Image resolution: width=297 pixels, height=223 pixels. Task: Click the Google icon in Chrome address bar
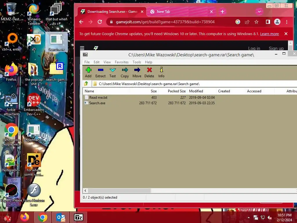[x=238, y=22]
